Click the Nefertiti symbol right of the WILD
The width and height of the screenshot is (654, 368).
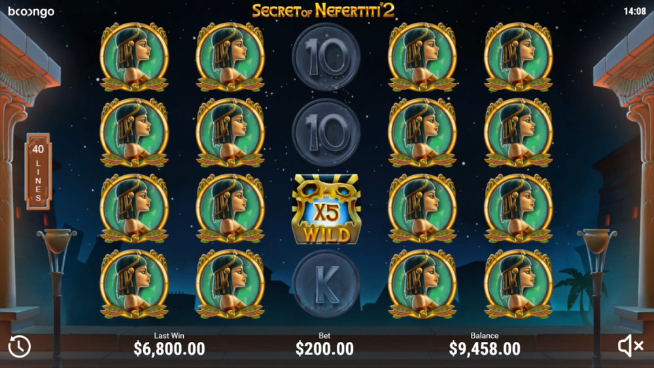422,209
